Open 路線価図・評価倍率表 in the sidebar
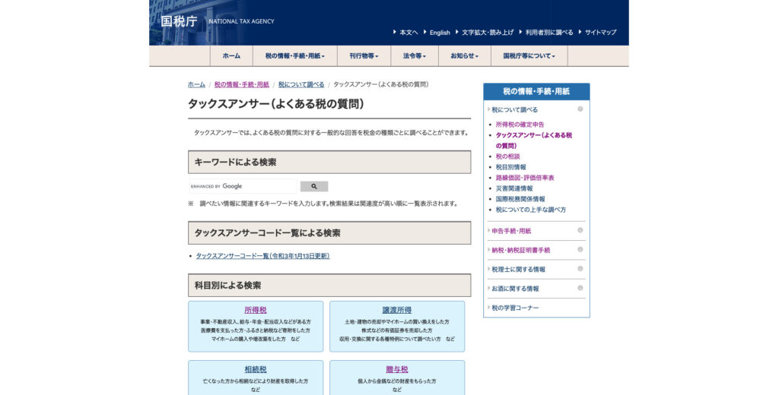The height and width of the screenshot is (395, 779). click(x=525, y=178)
